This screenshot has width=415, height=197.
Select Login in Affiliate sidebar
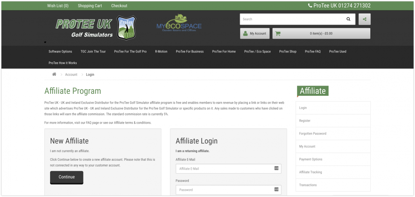point(333,108)
